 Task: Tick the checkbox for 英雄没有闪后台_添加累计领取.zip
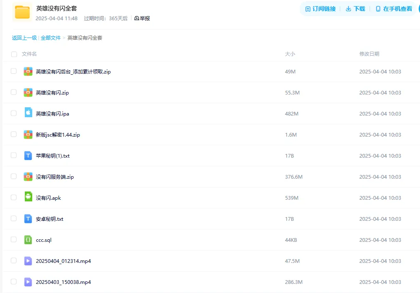[14, 71]
